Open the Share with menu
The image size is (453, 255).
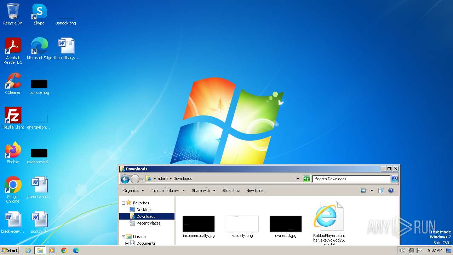[203, 191]
